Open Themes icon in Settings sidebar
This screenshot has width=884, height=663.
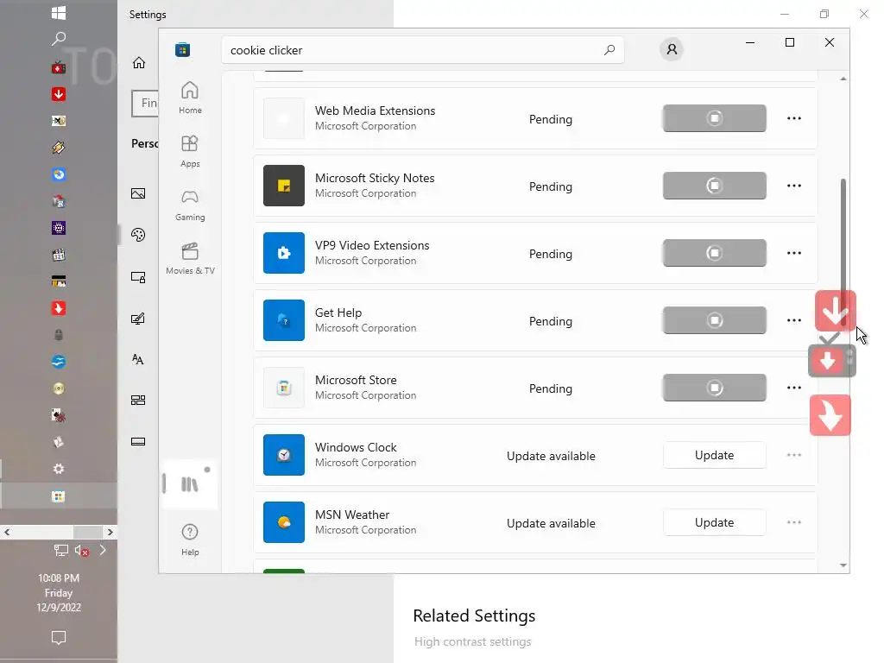click(x=138, y=319)
